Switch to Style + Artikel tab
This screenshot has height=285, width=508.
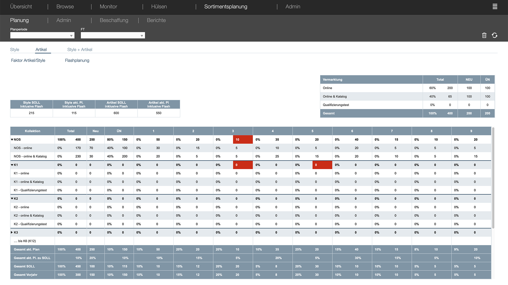pyautogui.click(x=80, y=50)
